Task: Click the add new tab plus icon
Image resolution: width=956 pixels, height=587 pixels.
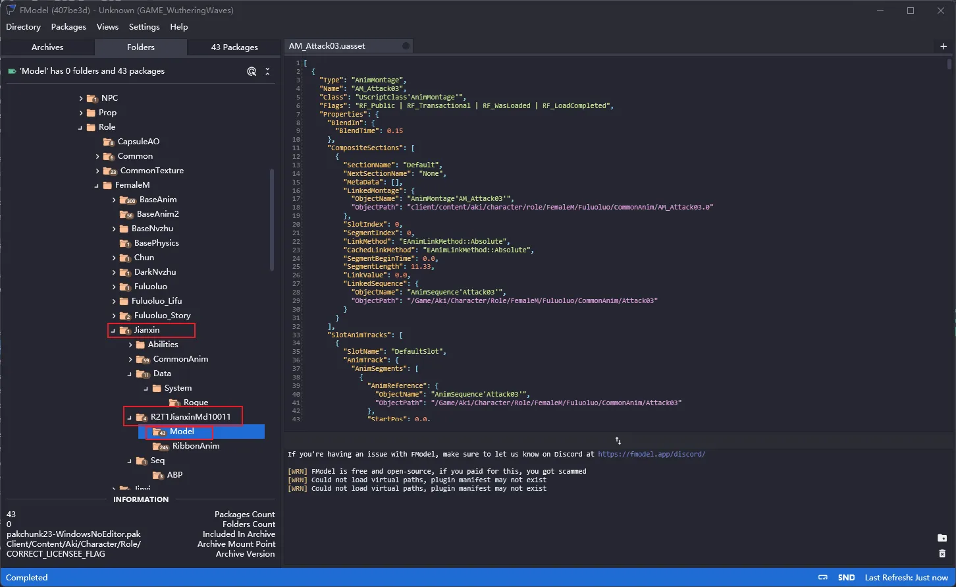Action: [x=943, y=46]
